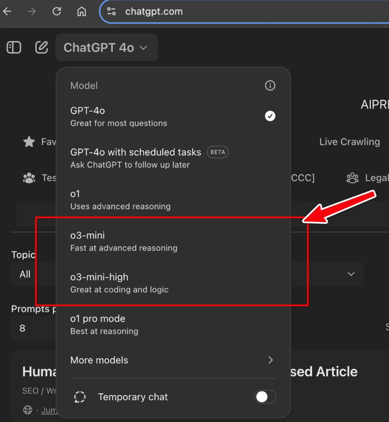Click the Model header label

coord(84,85)
